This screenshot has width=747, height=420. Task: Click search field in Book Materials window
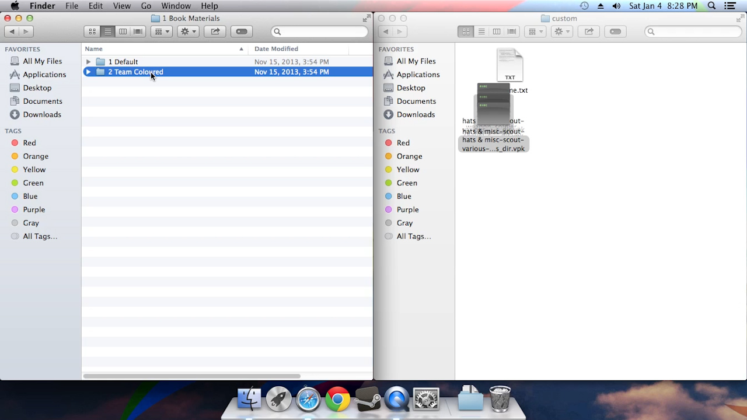pos(320,32)
